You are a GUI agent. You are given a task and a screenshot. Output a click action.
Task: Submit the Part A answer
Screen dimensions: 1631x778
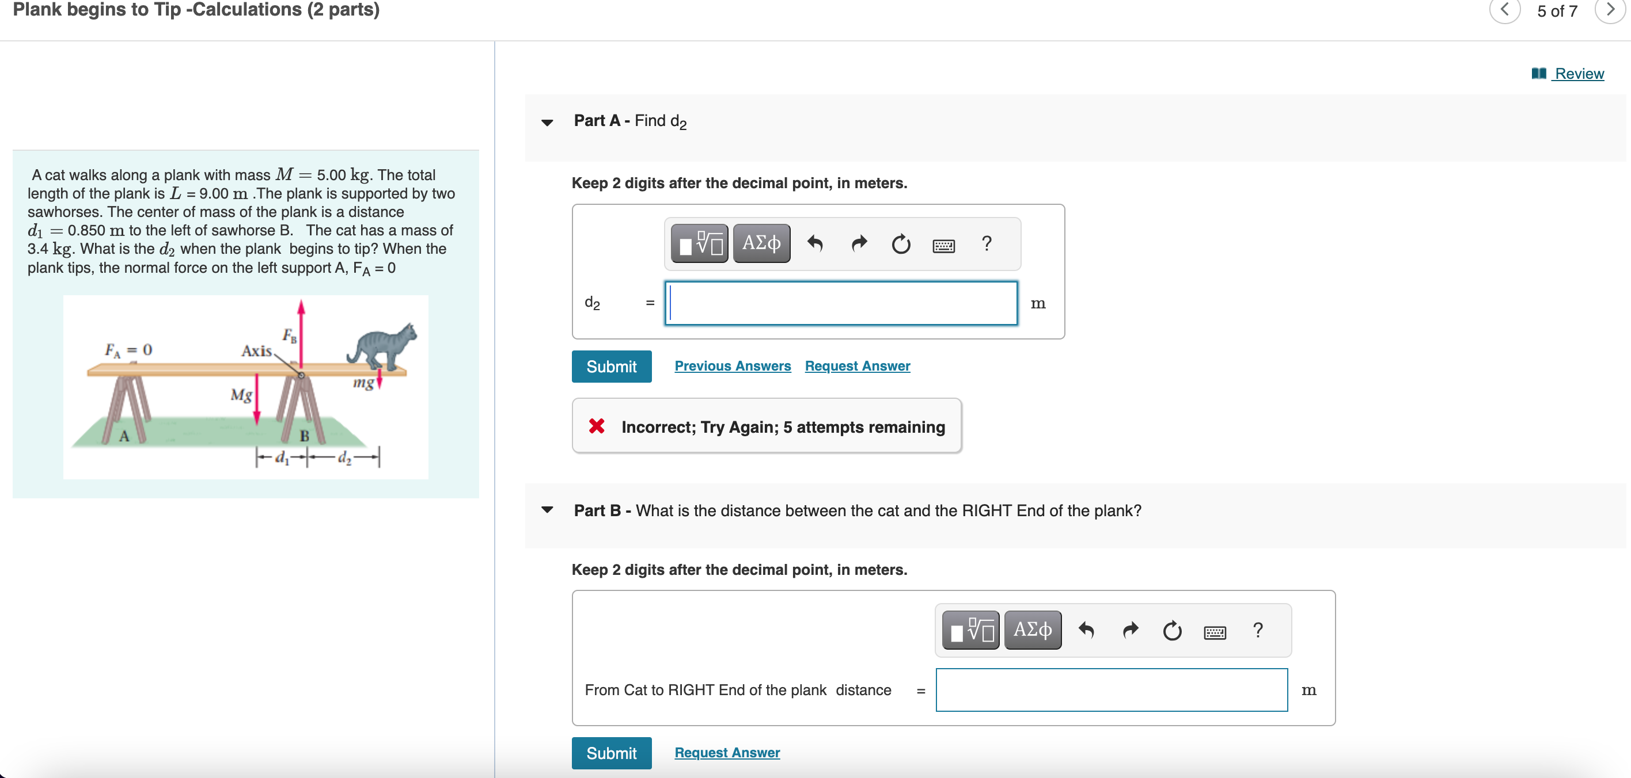[x=611, y=366]
